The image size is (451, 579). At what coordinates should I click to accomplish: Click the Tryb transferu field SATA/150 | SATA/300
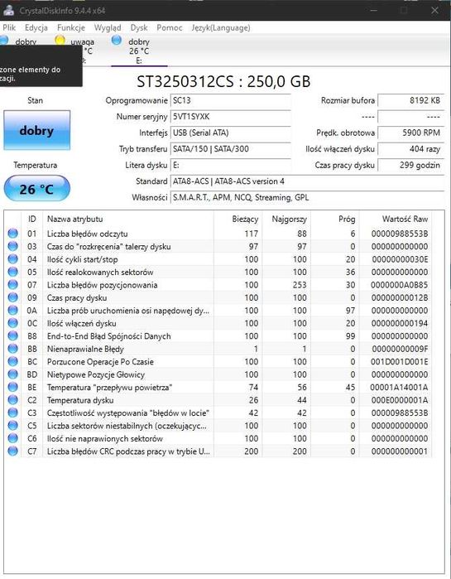pyautogui.click(x=231, y=149)
